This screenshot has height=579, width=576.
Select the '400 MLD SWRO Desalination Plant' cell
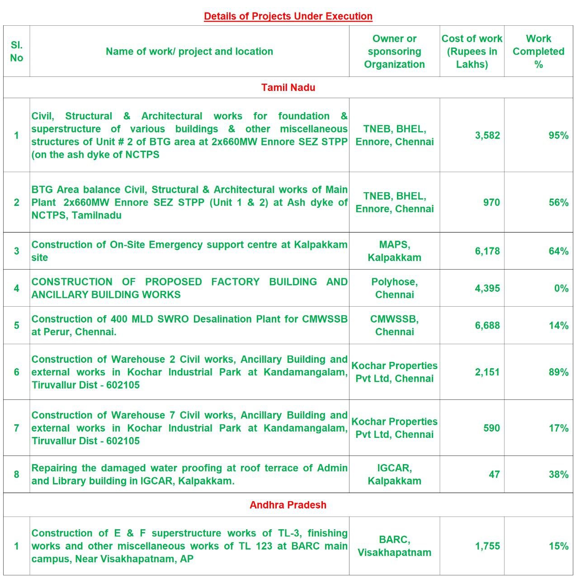(x=189, y=325)
